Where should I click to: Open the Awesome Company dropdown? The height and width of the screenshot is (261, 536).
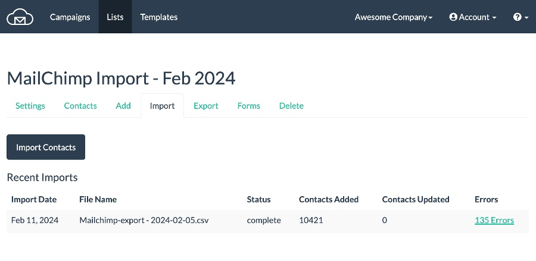(x=394, y=17)
